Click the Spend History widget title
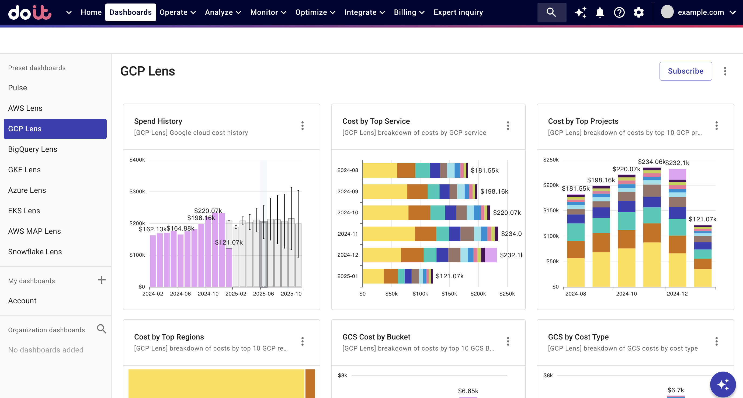The image size is (743, 398). [x=158, y=121]
